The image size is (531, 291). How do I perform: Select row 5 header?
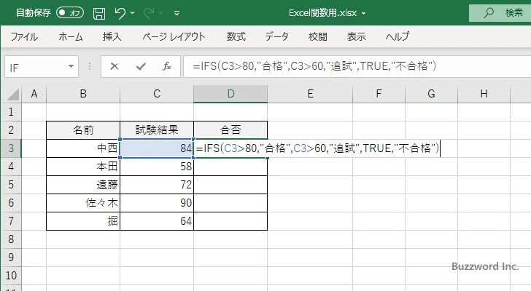click(x=11, y=185)
